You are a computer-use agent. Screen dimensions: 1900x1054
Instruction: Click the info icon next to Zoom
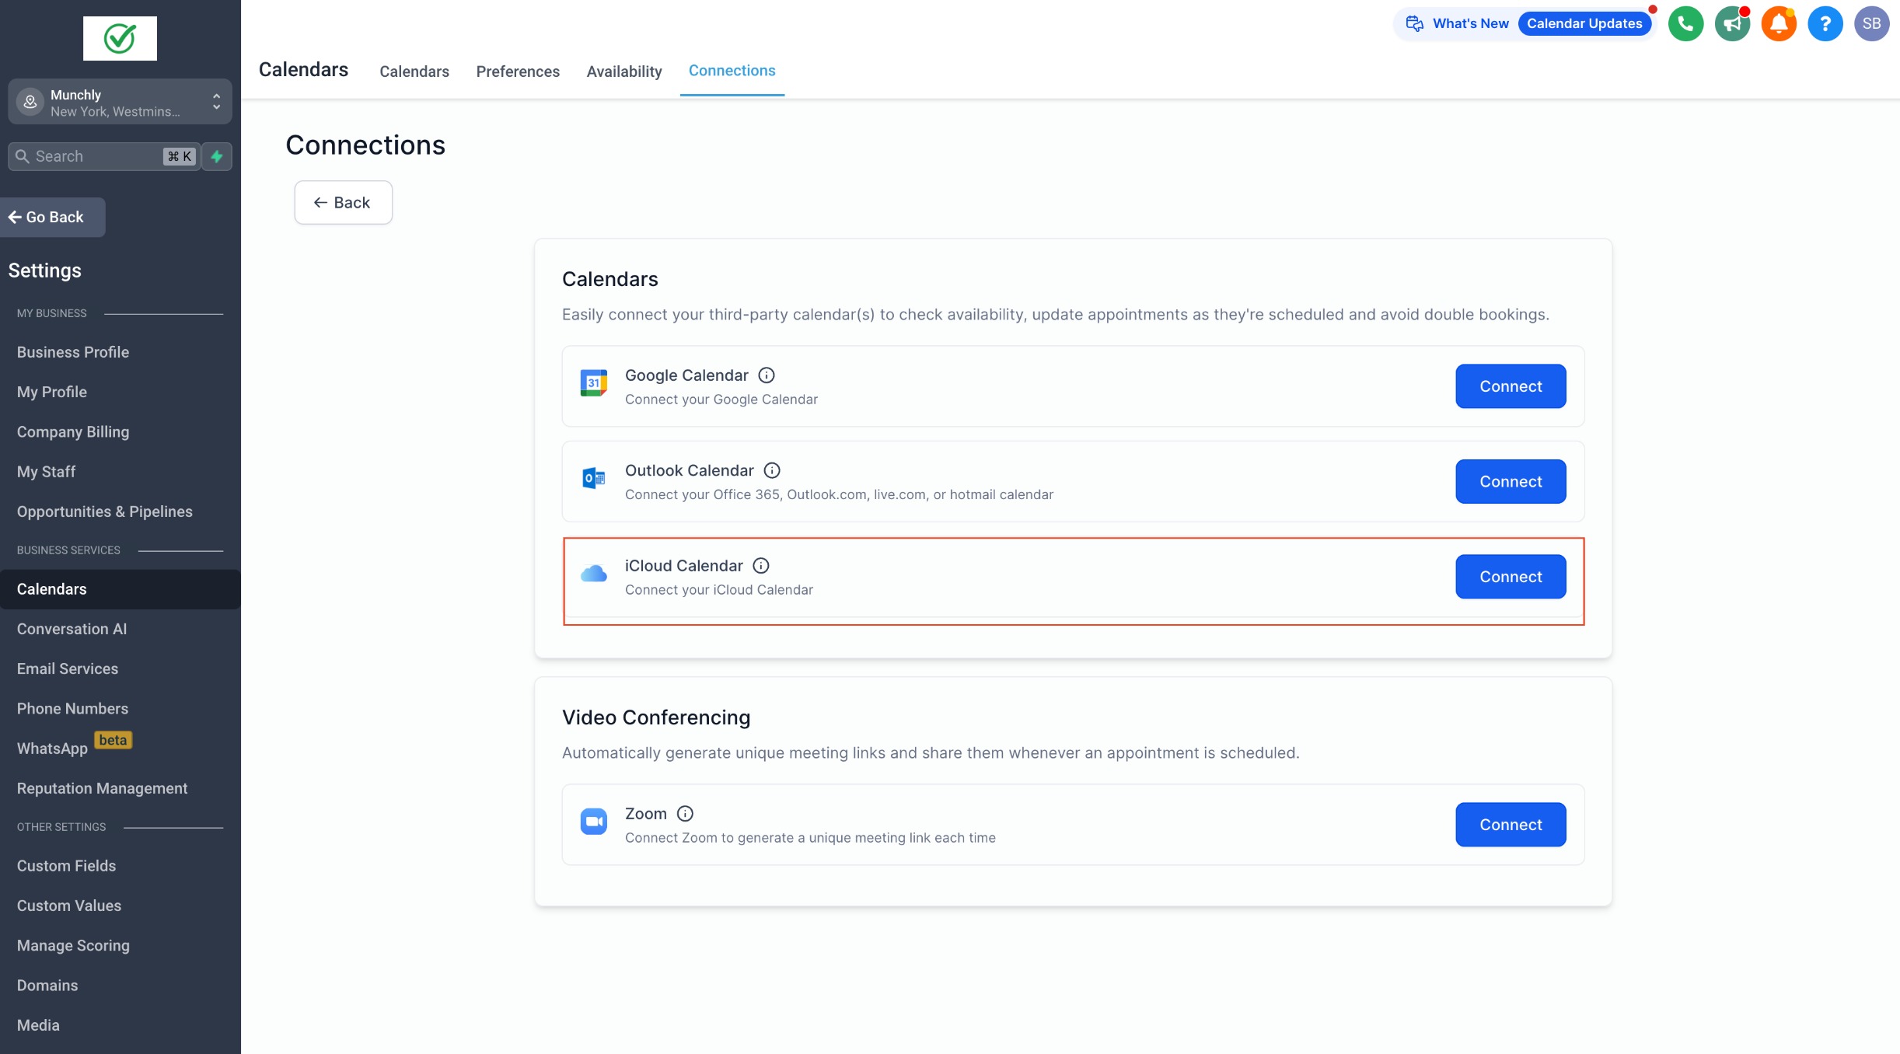685,814
